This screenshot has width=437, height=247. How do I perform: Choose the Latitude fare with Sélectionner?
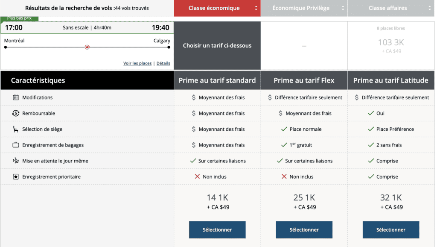[x=390, y=229]
